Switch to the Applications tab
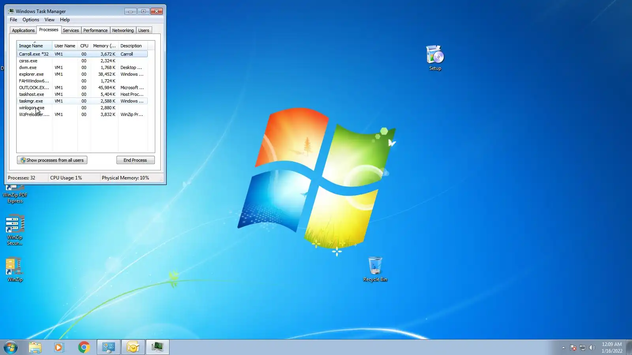632x355 pixels. (x=23, y=30)
